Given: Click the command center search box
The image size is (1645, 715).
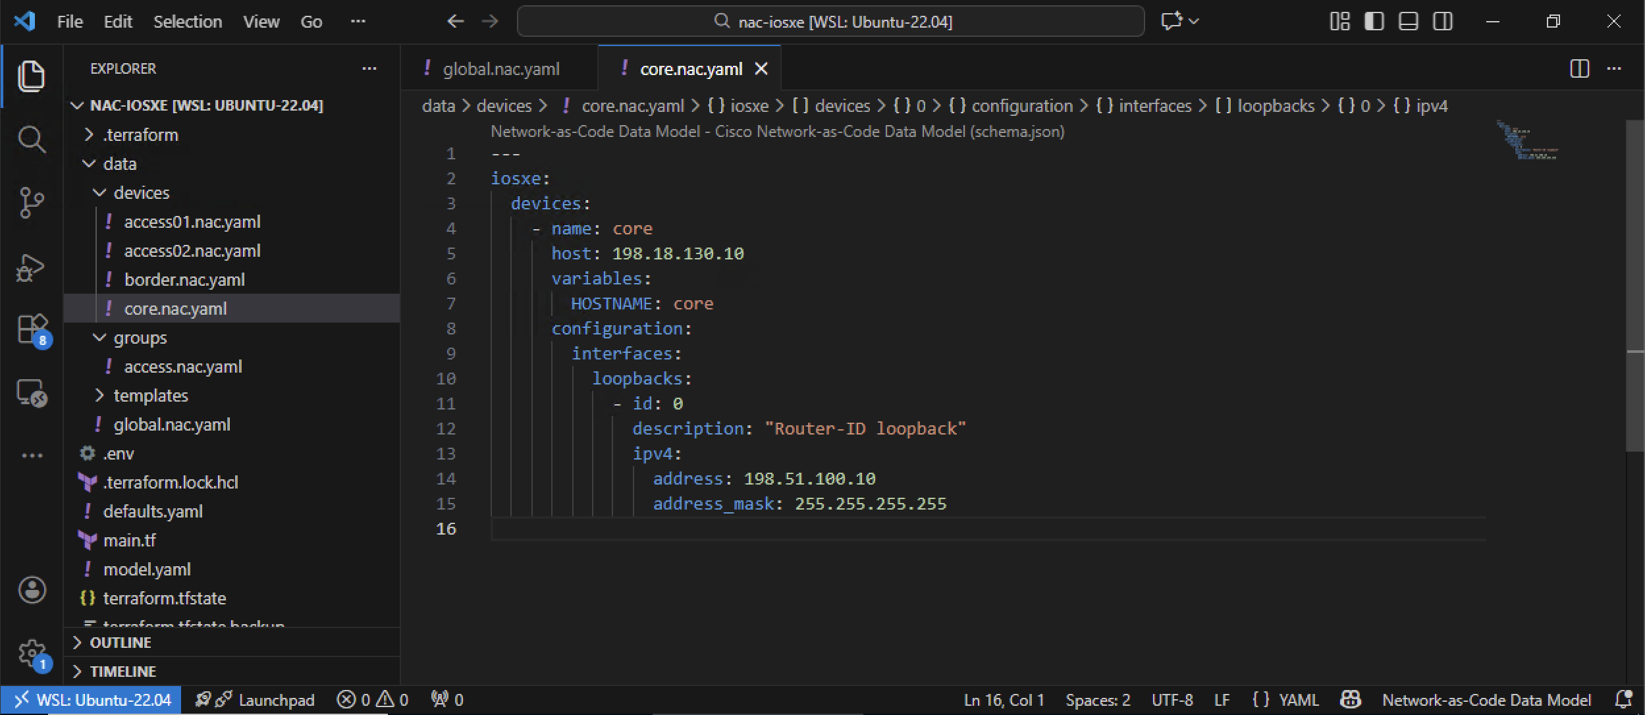Looking at the screenshot, I should (x=831, y=21).
